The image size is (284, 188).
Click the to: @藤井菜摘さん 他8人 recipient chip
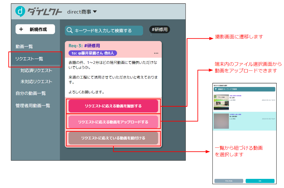click(x=93, y=53)
